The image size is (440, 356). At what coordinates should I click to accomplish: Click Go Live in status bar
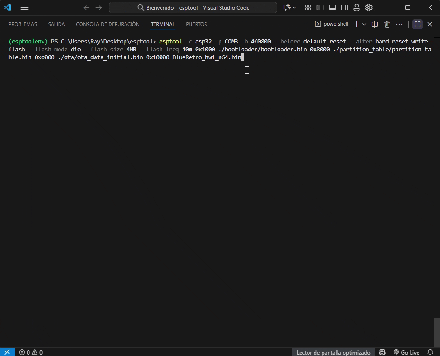[406, 352]
